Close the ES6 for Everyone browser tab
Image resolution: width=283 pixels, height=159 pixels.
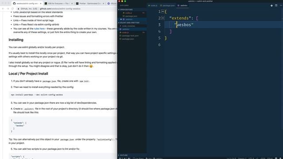click(x=72, y=4)
